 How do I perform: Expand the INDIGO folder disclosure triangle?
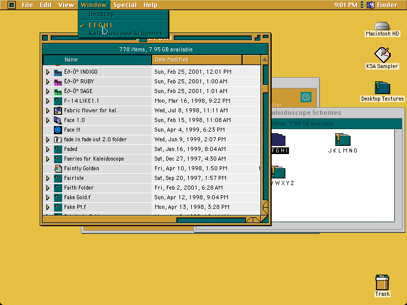pos(48,72)
